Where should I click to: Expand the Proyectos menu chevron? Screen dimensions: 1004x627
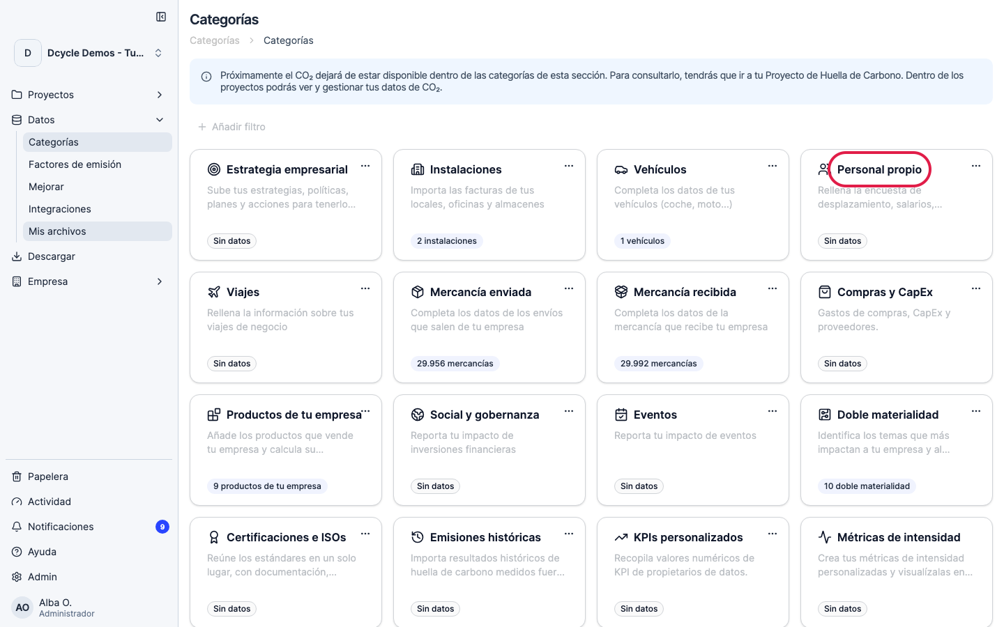(160, 95)
